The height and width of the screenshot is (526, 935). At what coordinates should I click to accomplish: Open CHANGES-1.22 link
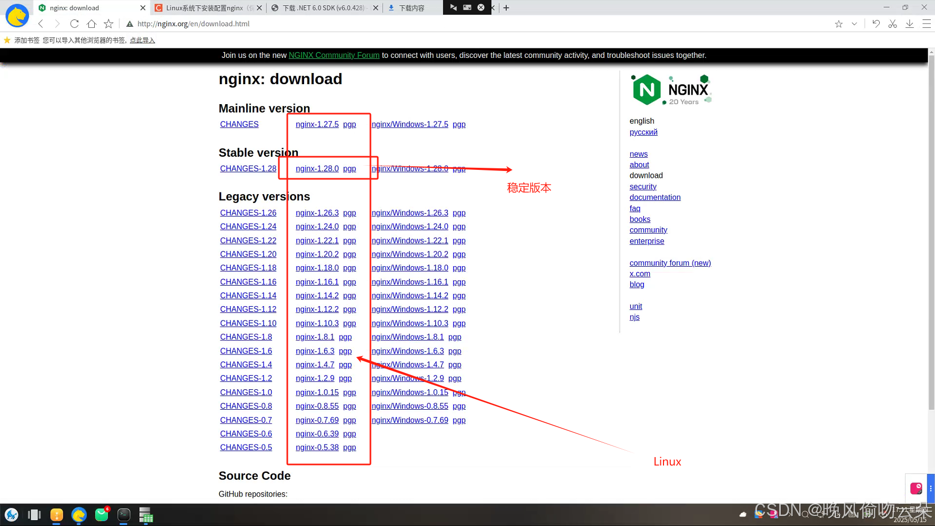248,240
